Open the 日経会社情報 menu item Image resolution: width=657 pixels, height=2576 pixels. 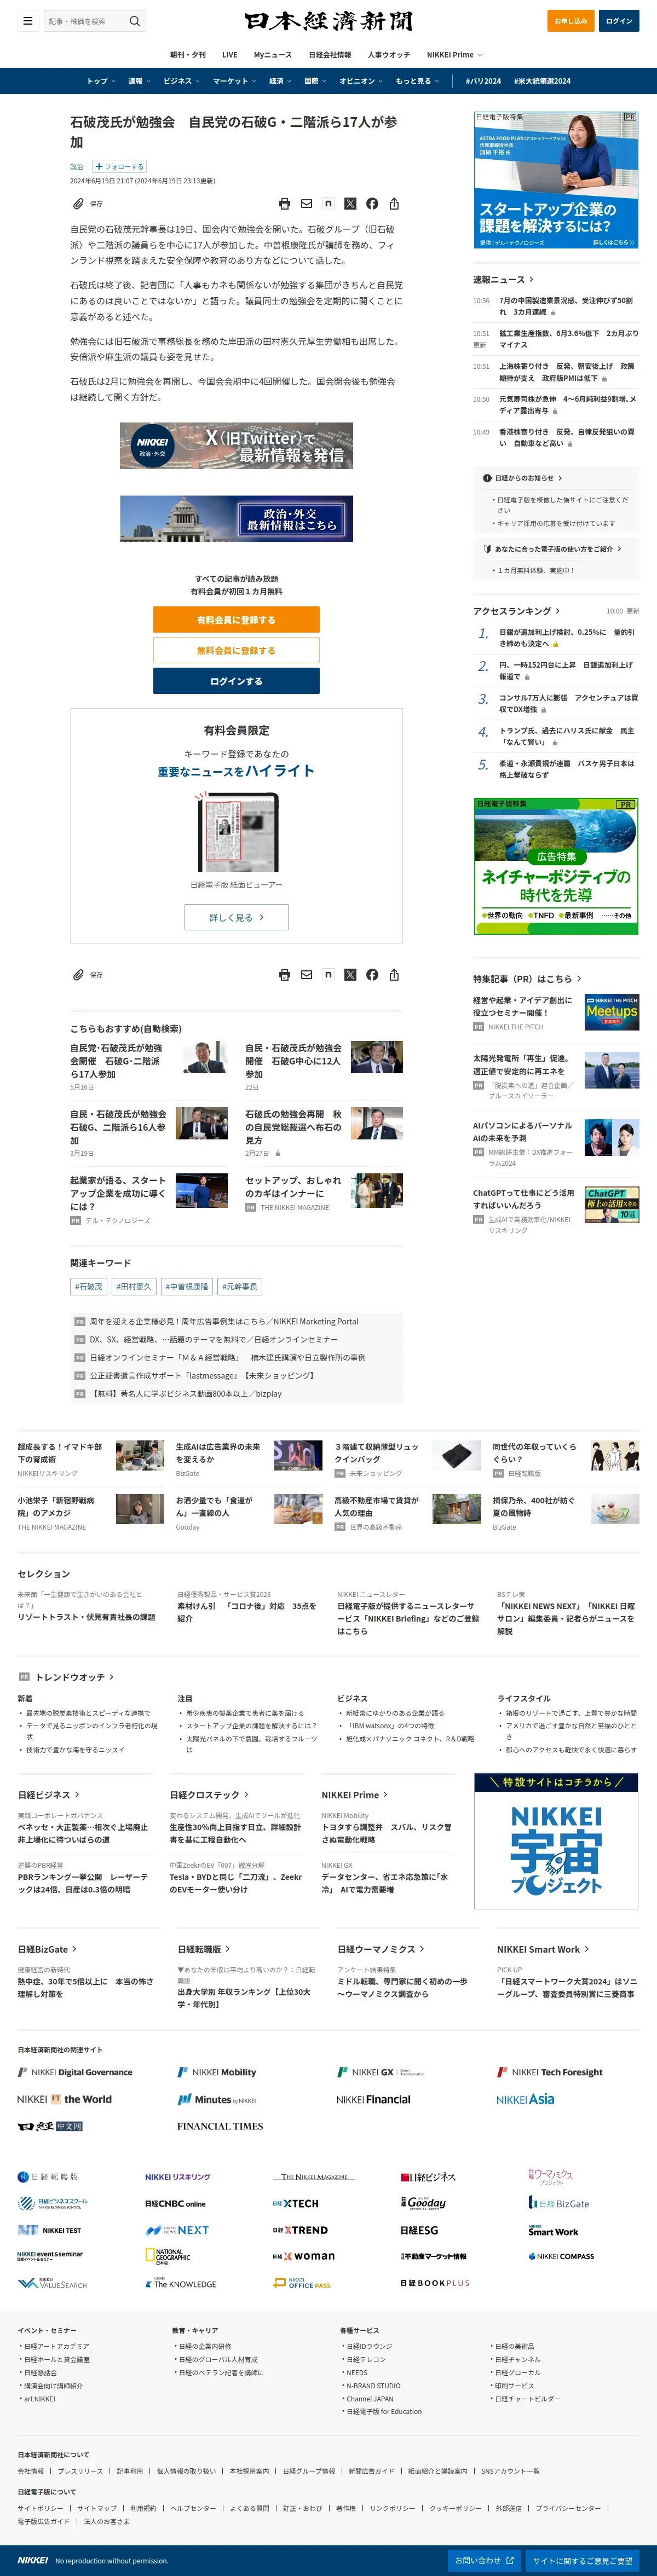pos(330,55)
